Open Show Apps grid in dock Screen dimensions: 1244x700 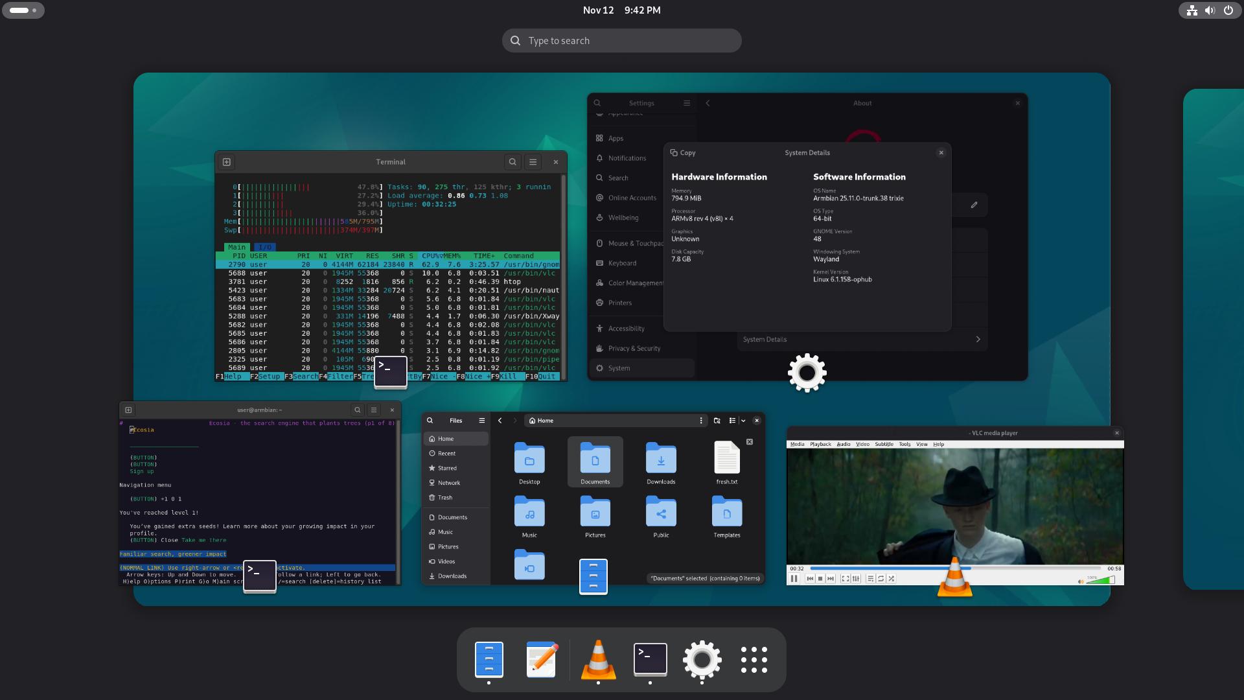[x=754, y=659]
